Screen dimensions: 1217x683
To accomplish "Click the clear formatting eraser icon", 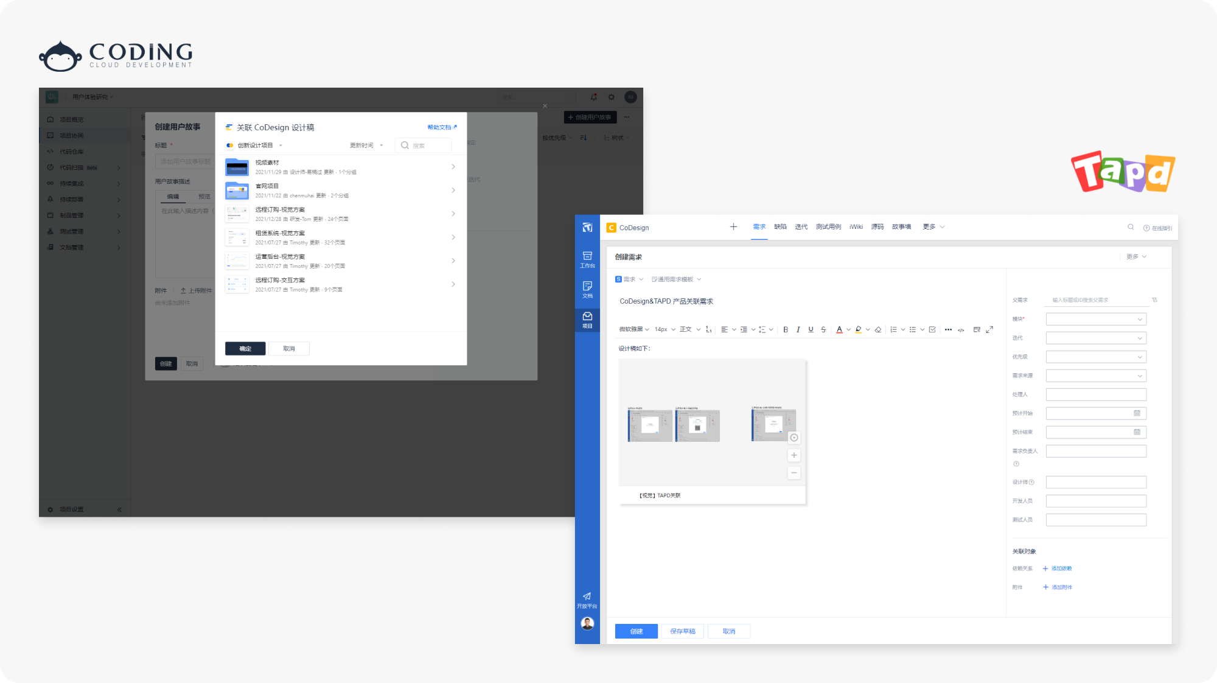I will pos(878,329).
